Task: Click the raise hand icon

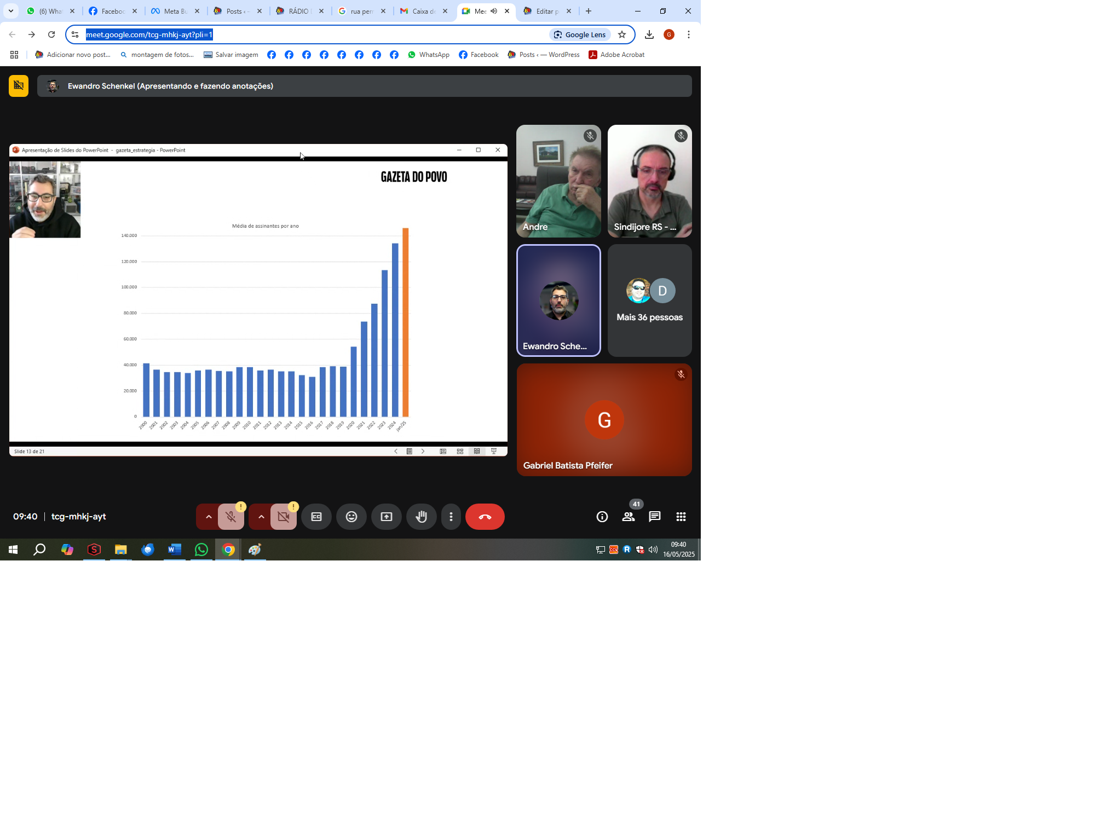Action: tap(421, 517)
